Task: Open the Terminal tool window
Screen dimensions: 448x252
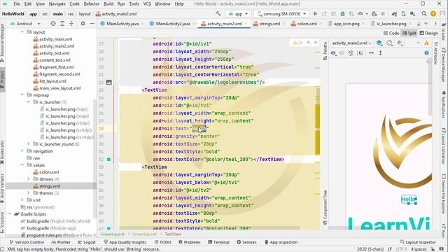Action: 218,242
